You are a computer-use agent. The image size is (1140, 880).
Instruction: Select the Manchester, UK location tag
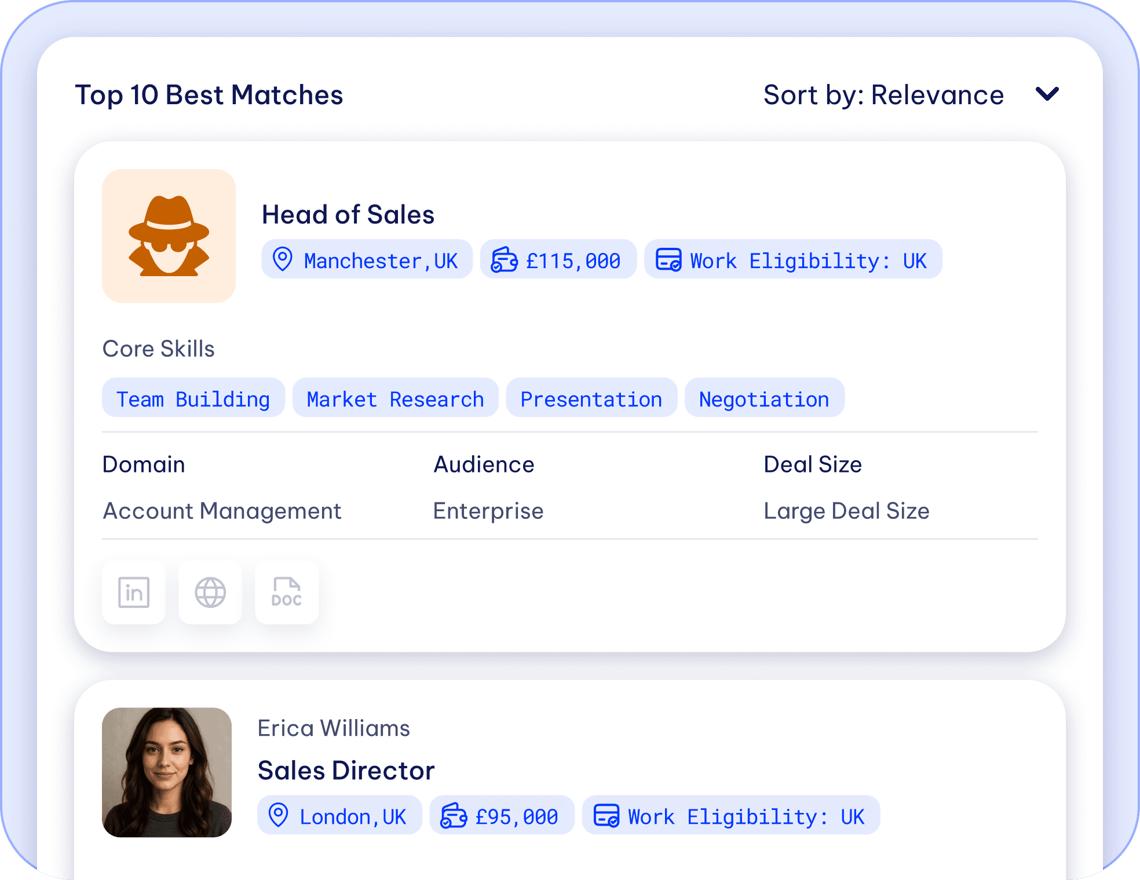367,260
